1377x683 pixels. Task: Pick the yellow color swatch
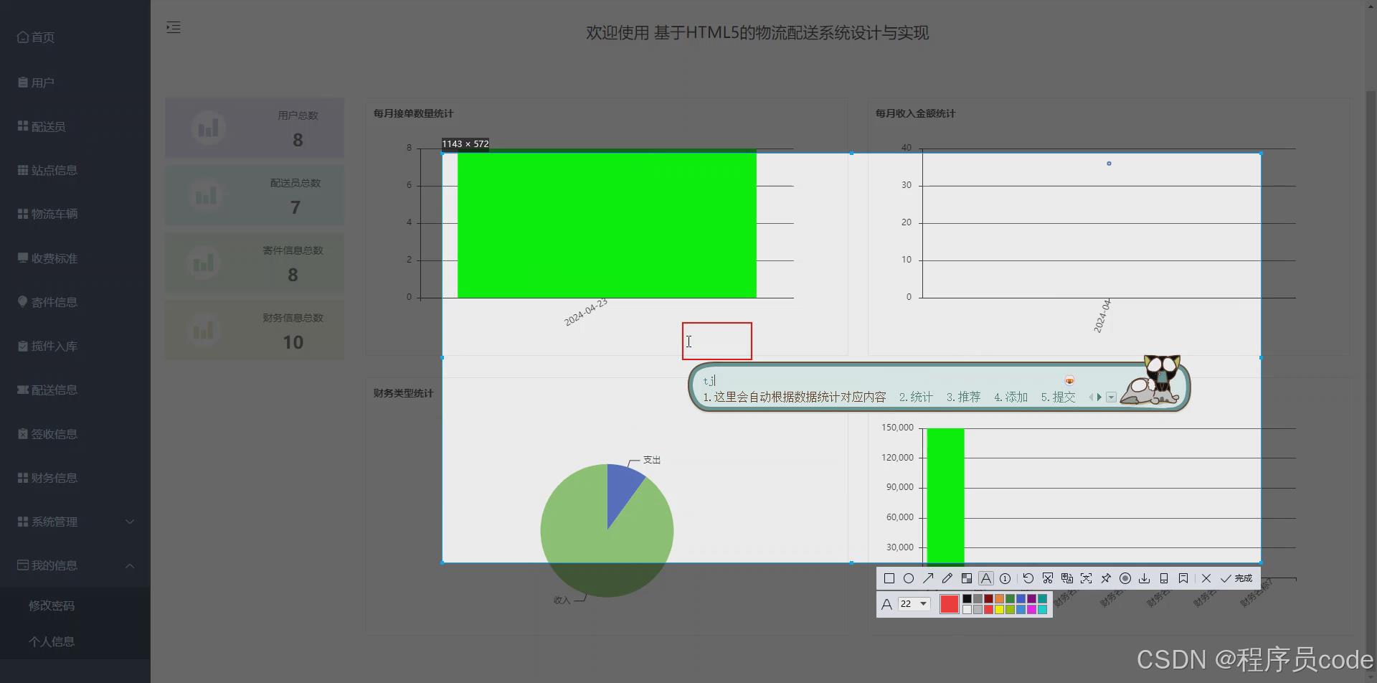[1000, 609]
